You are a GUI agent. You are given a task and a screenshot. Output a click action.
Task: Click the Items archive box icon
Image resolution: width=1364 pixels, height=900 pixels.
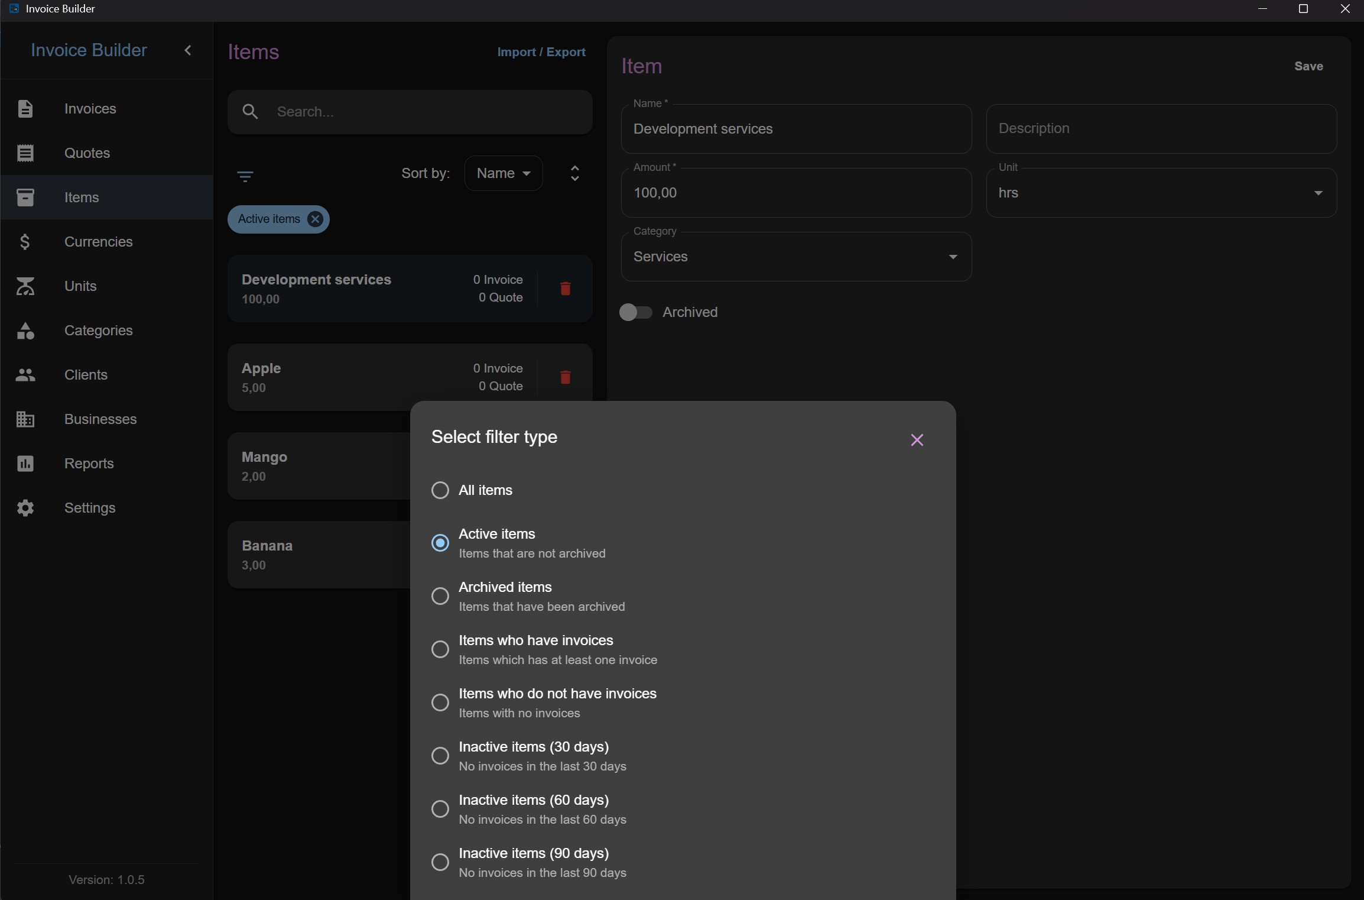click(x=25, y=198)
